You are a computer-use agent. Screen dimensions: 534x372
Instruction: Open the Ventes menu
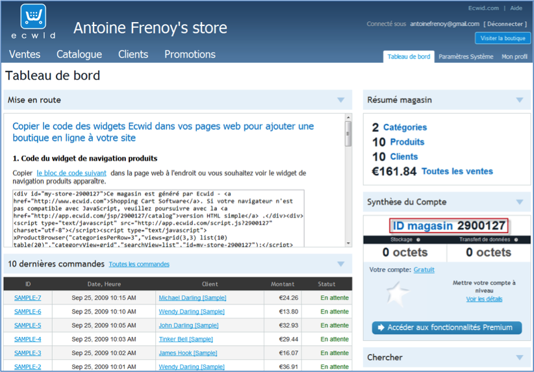click(x=25, y=55)
